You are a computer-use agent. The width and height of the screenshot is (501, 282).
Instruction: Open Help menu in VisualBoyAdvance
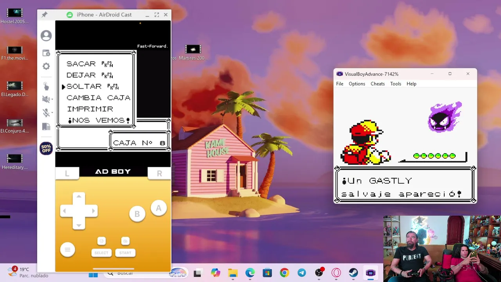[411, 84]
